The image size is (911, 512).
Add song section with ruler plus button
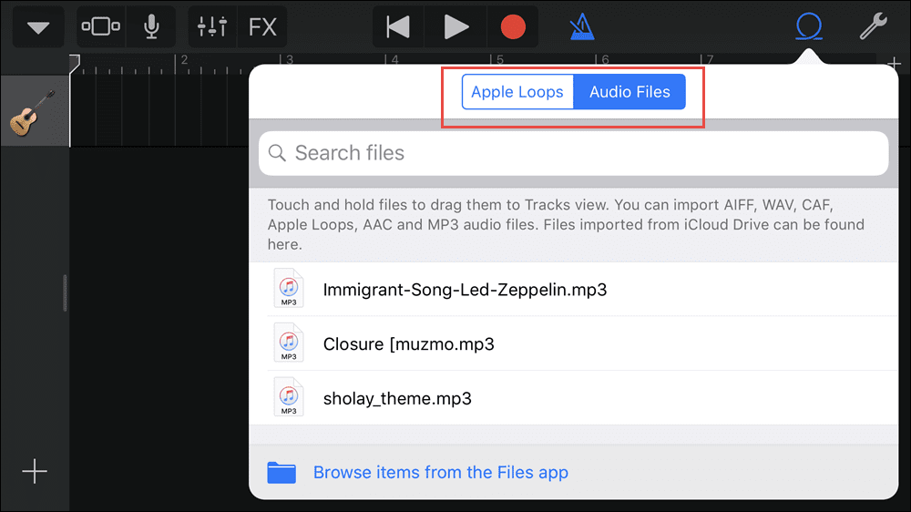click(895, 63)
